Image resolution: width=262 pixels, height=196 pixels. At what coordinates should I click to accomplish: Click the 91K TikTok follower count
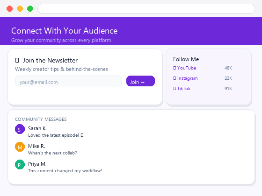click(228, 89)
